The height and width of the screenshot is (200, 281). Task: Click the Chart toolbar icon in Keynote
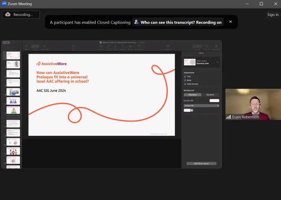pos(108,46)
